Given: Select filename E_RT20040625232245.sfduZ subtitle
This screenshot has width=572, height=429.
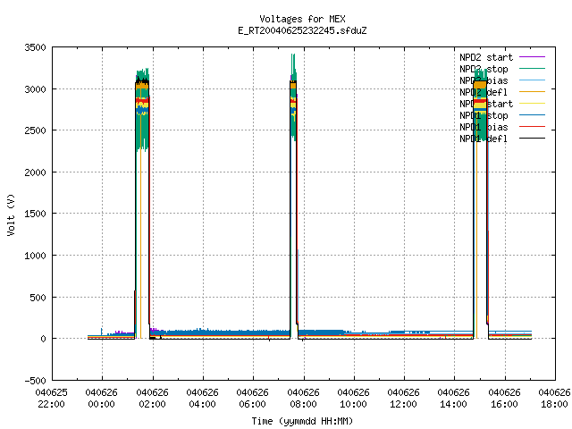Looking at the screenshot, I should tap(302, 30).
